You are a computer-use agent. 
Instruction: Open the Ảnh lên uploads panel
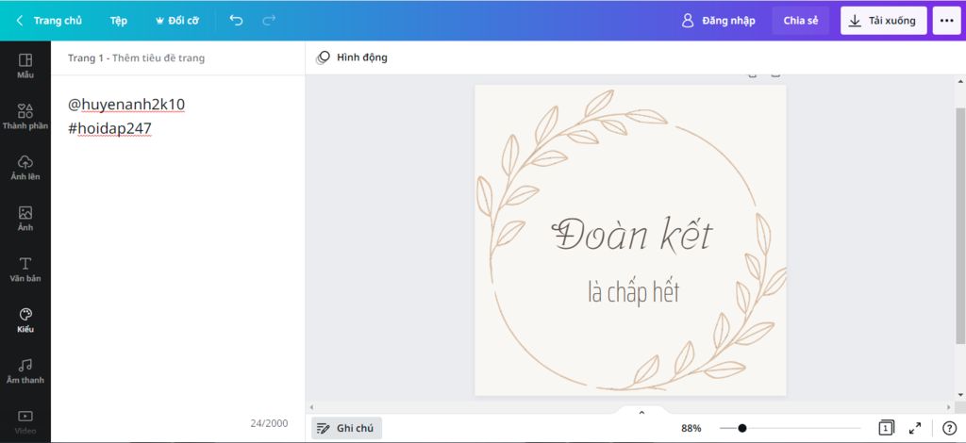[25, 168]
